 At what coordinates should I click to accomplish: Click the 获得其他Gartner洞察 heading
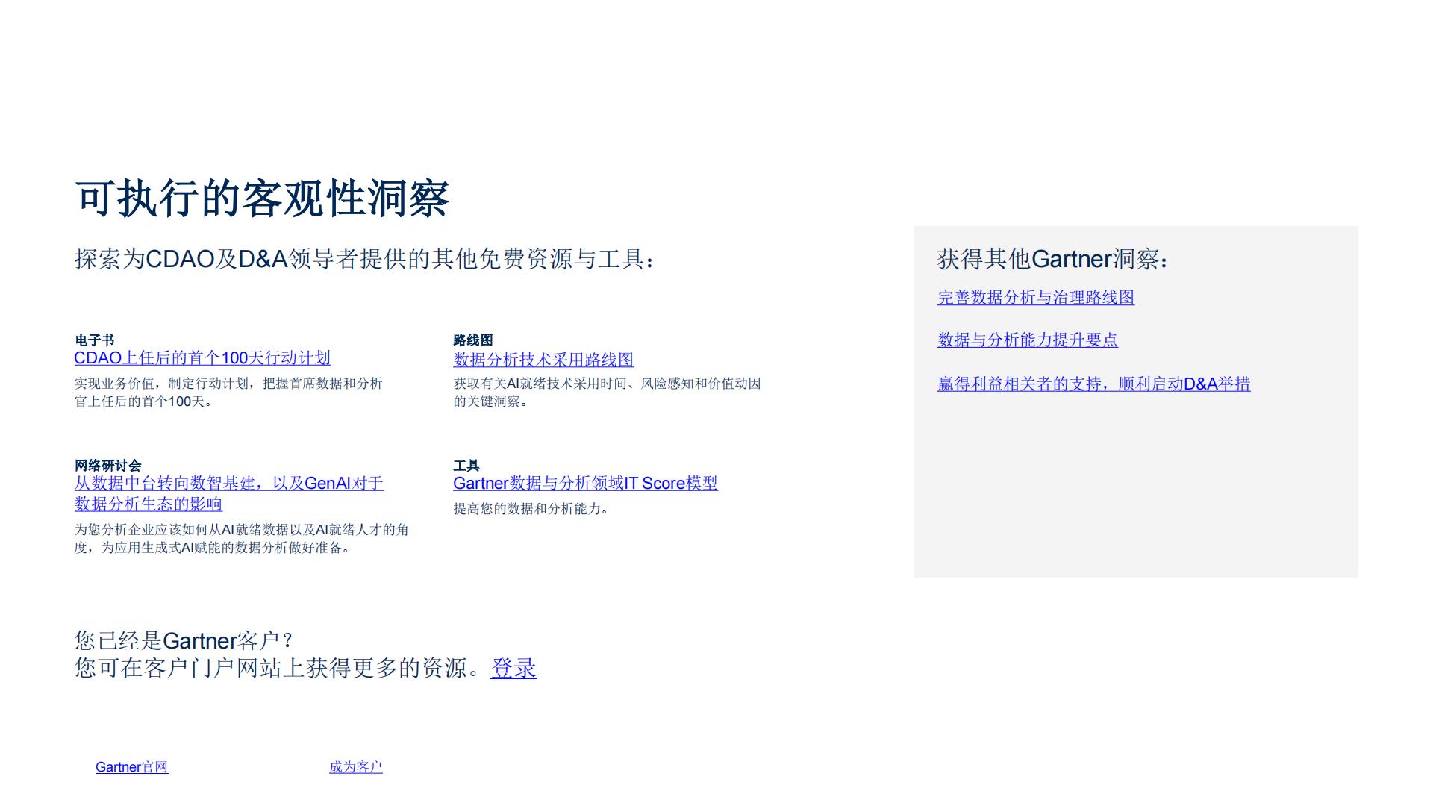[x=1052, y=260]
